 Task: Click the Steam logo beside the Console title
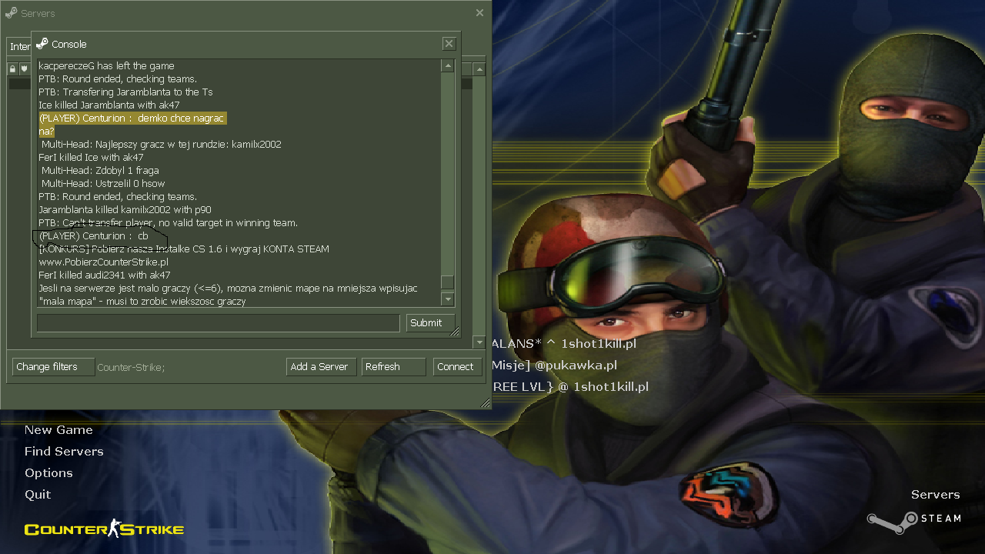point(42,44)
